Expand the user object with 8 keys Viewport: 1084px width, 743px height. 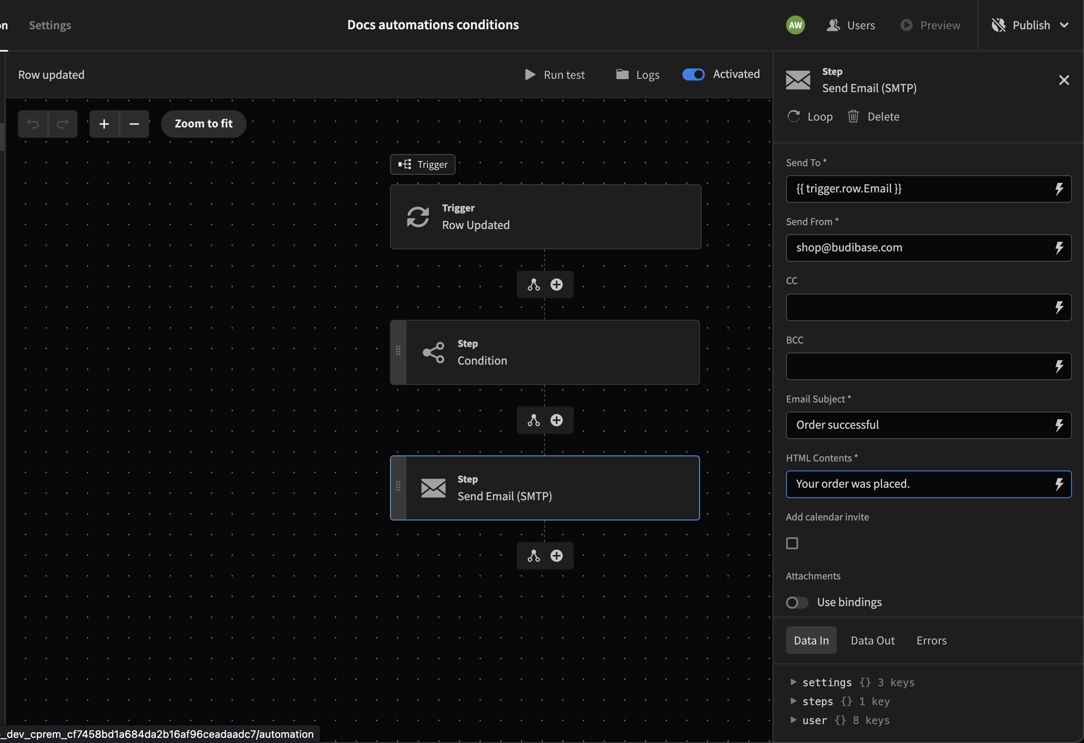pos(793,720)
